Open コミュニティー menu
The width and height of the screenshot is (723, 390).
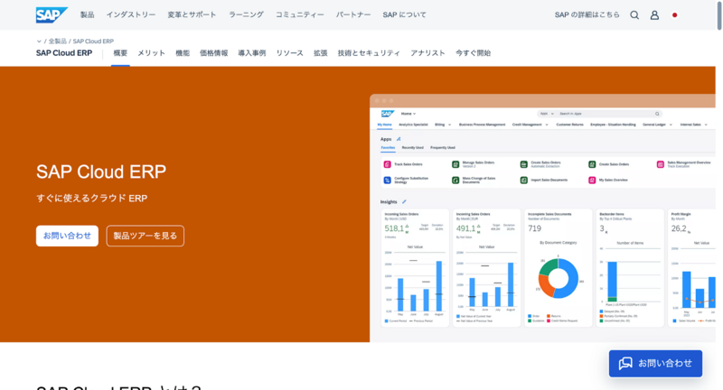tap(300, 14)
